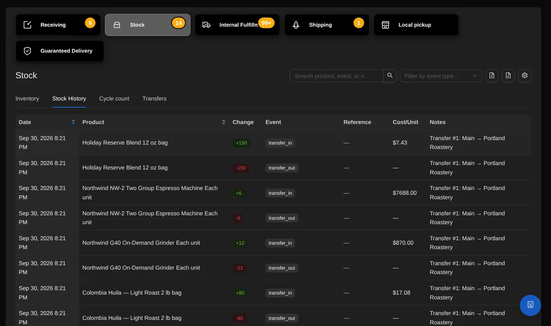Click Northwind G40 Grinder in +12 row
Viewport: 551px width, 326px height.
pos(141,243)
